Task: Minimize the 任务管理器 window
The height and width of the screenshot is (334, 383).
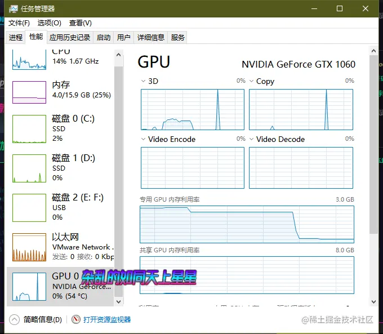Action: pos(314,8)
